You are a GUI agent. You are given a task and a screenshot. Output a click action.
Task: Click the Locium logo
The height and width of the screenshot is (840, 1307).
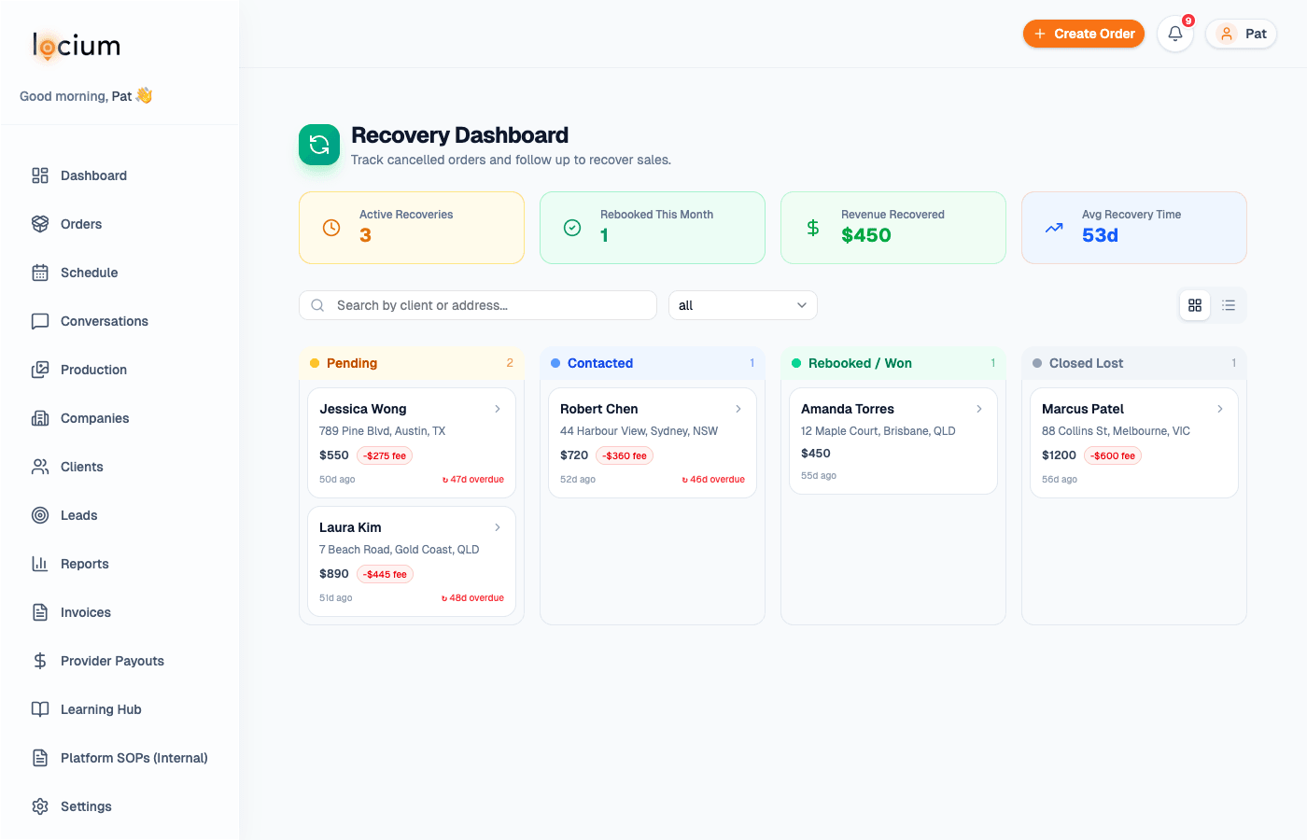[x=77, y=46]
